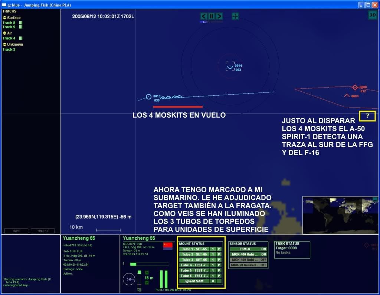380x295 pixels.
Task: Click the red air contact 0004 symbol
Action: pyautogui.click(x=347, y=96)
